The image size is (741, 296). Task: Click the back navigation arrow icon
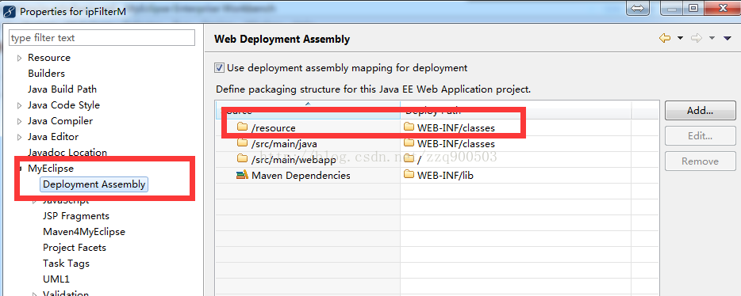click(x=665, y=38)
